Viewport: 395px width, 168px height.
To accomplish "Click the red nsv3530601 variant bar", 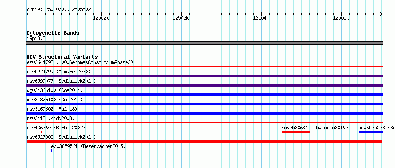I will (x=296, y=132).
